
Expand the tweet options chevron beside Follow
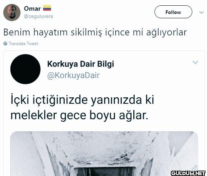201,13
